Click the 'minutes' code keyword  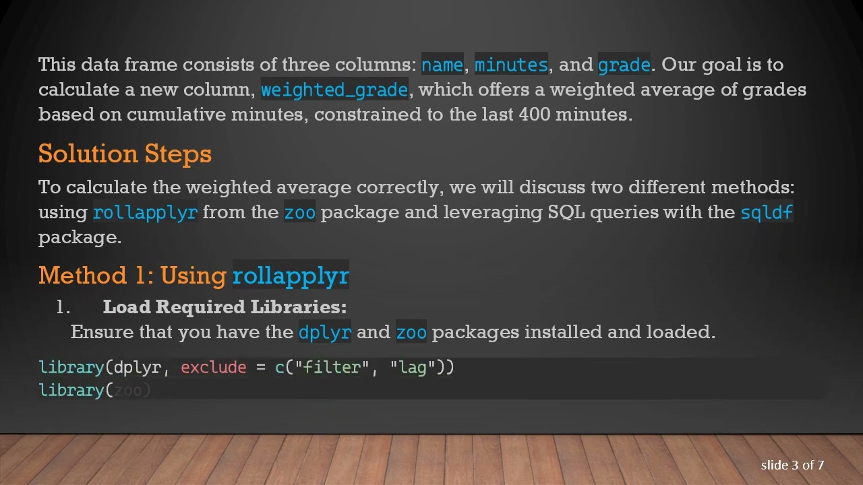click(511, 65)
